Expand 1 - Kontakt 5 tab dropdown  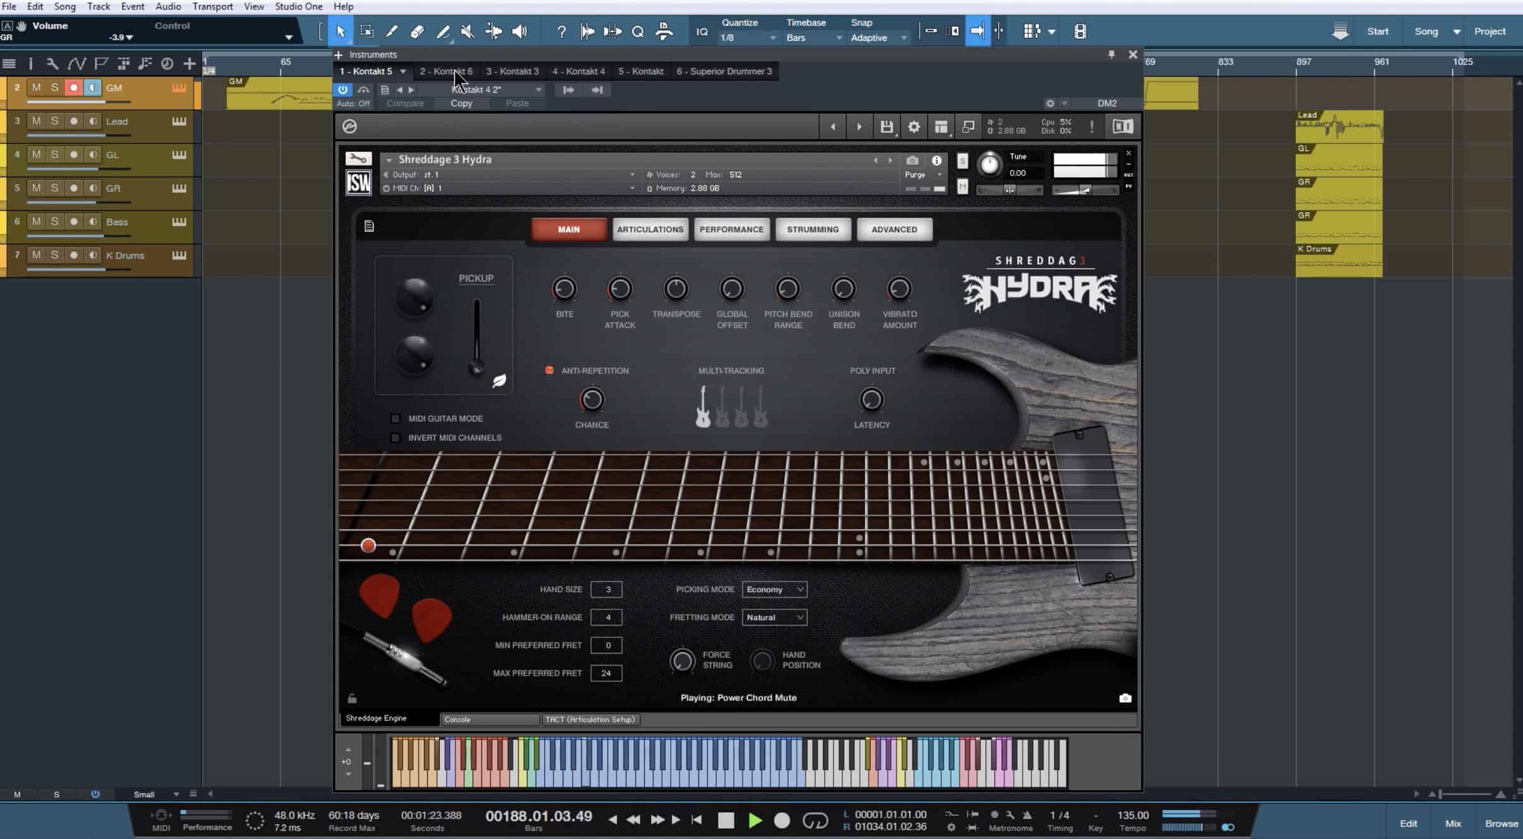[403, 71]
